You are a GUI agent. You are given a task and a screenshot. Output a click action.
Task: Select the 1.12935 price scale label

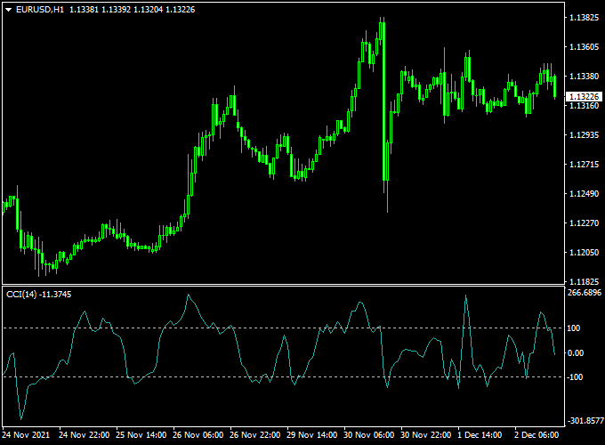585,135
